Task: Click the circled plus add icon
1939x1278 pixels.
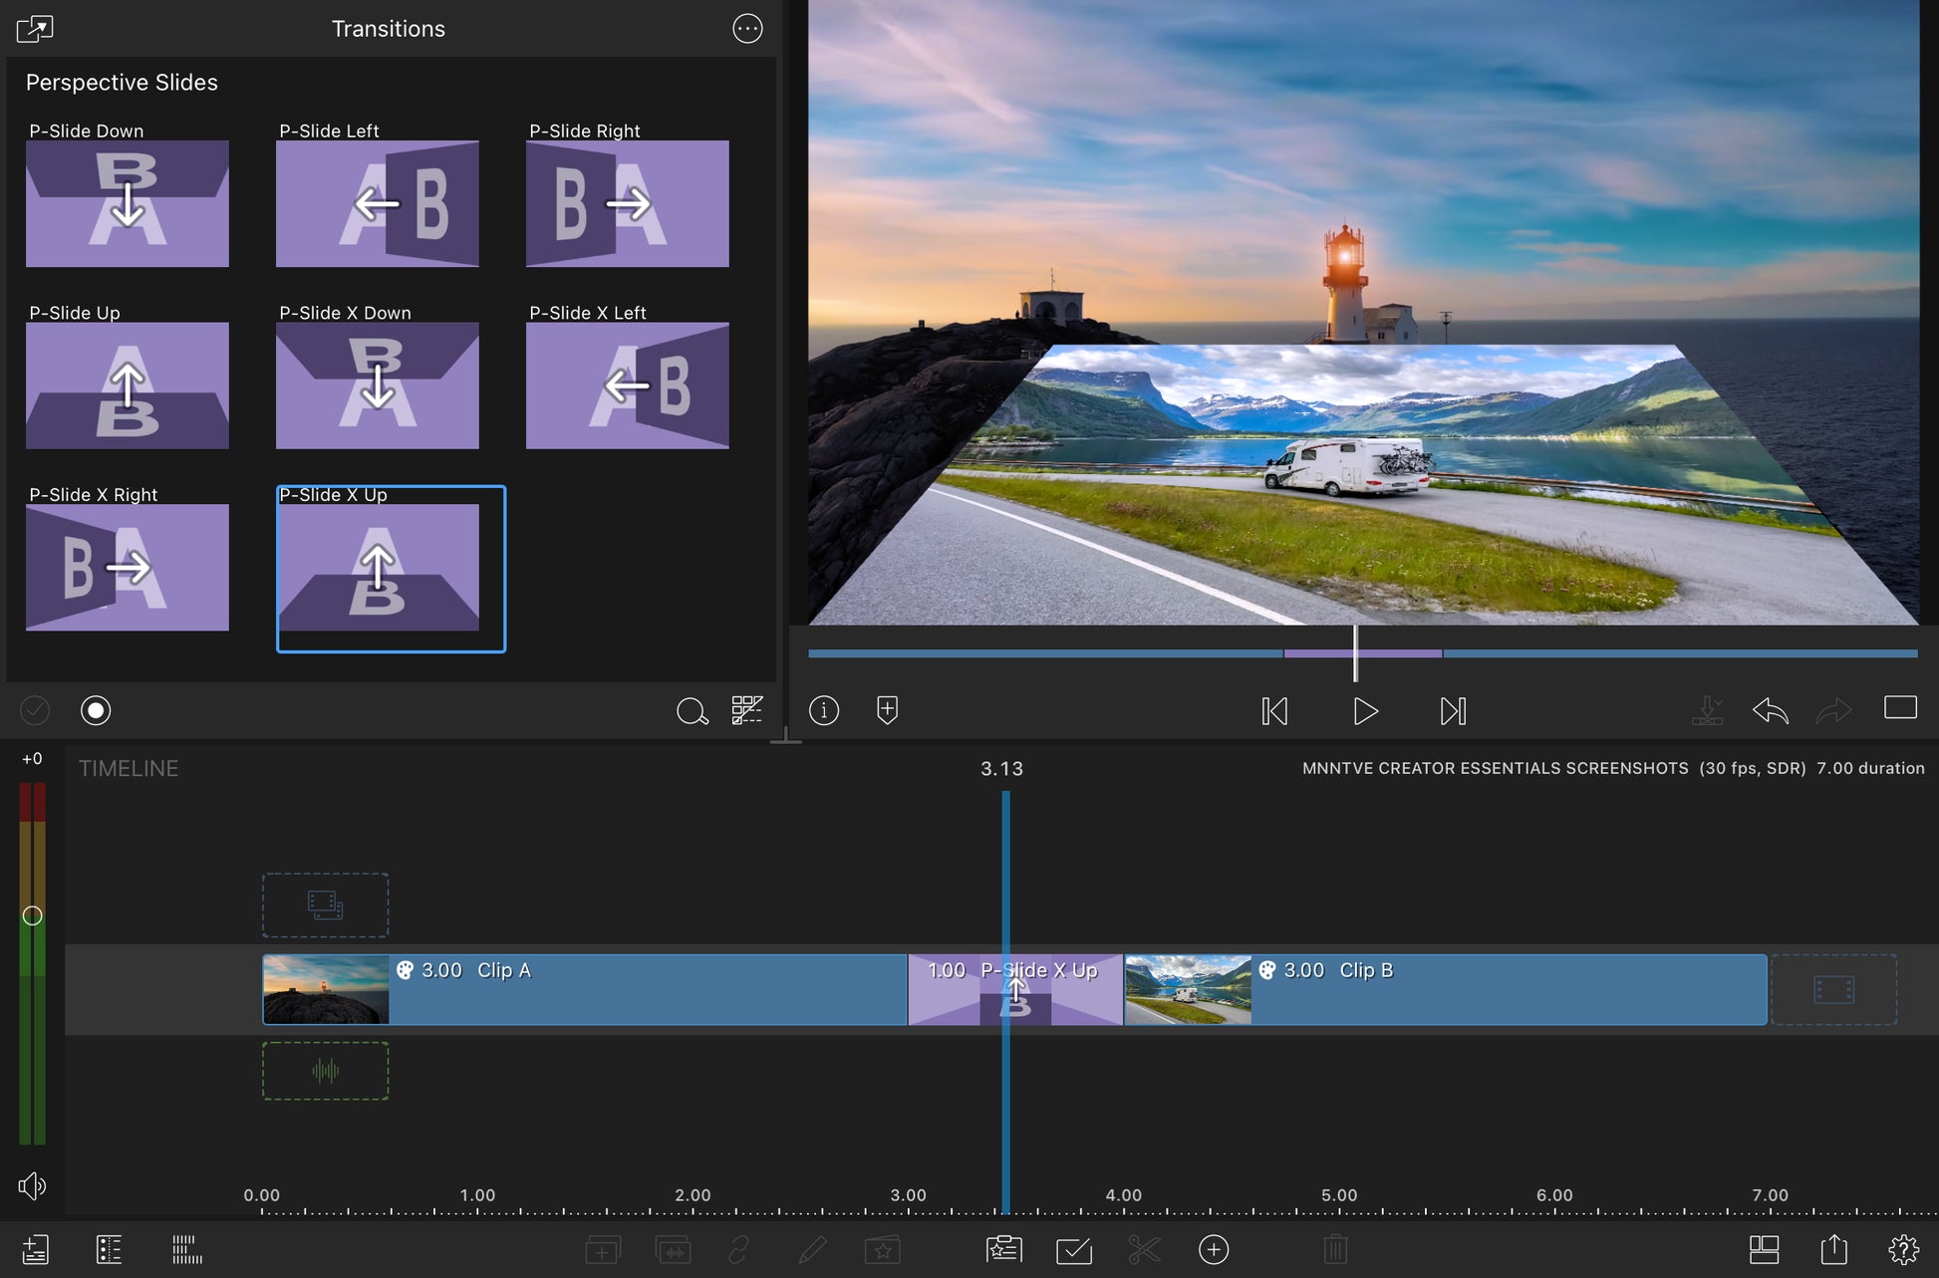Action: pos(1214,1249)
